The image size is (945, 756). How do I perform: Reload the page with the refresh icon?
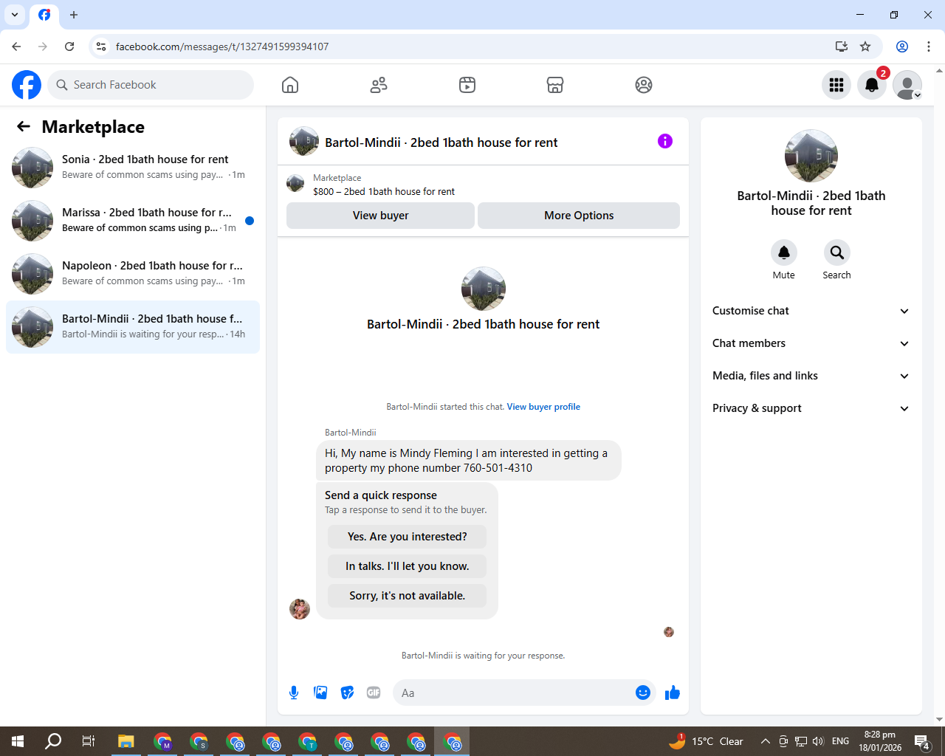(x=69, y=47)
